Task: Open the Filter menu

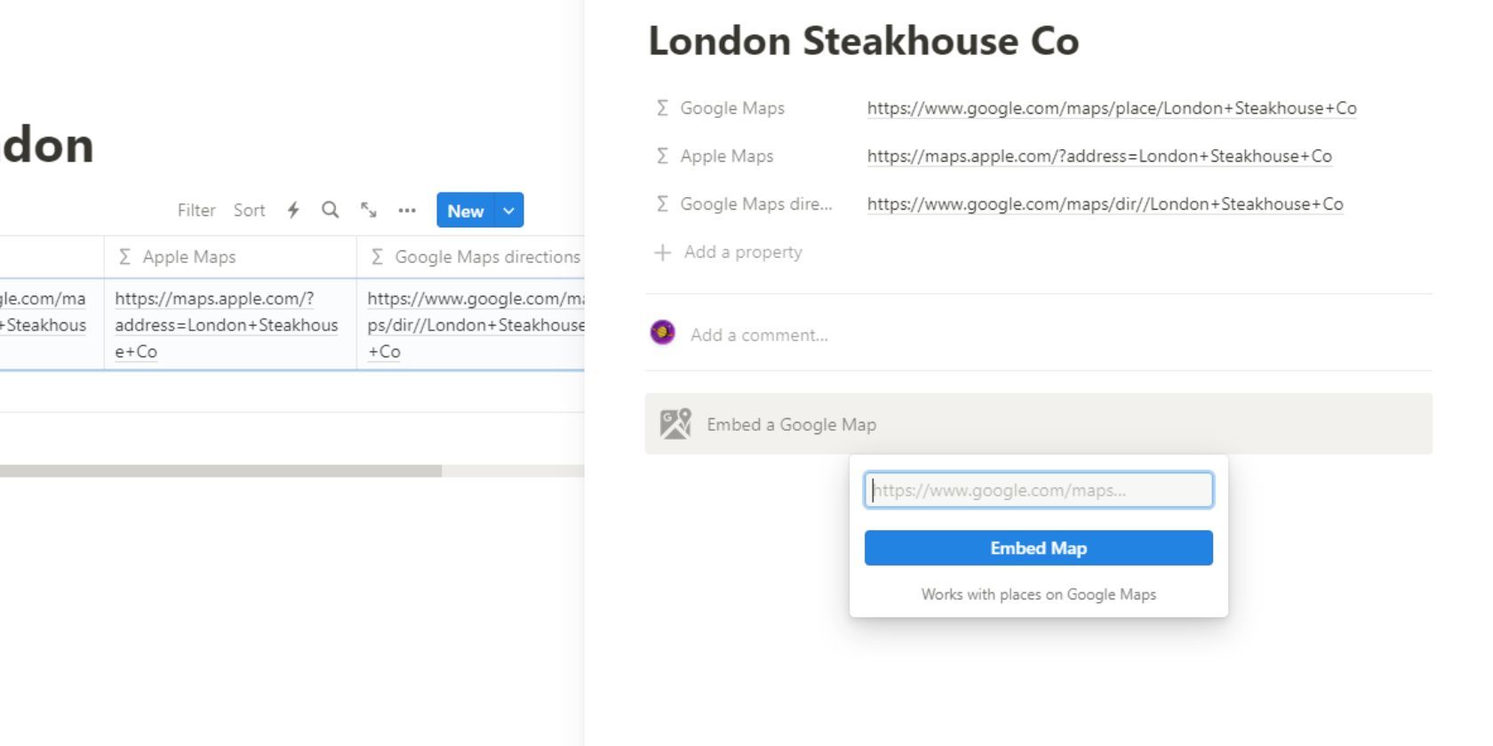Action: pyautogui.click(x=196, y=210)
